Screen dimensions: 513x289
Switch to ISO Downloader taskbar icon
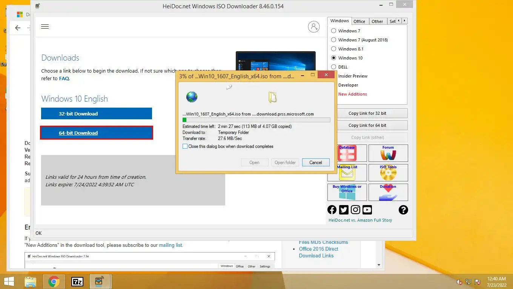coord(100,281)
